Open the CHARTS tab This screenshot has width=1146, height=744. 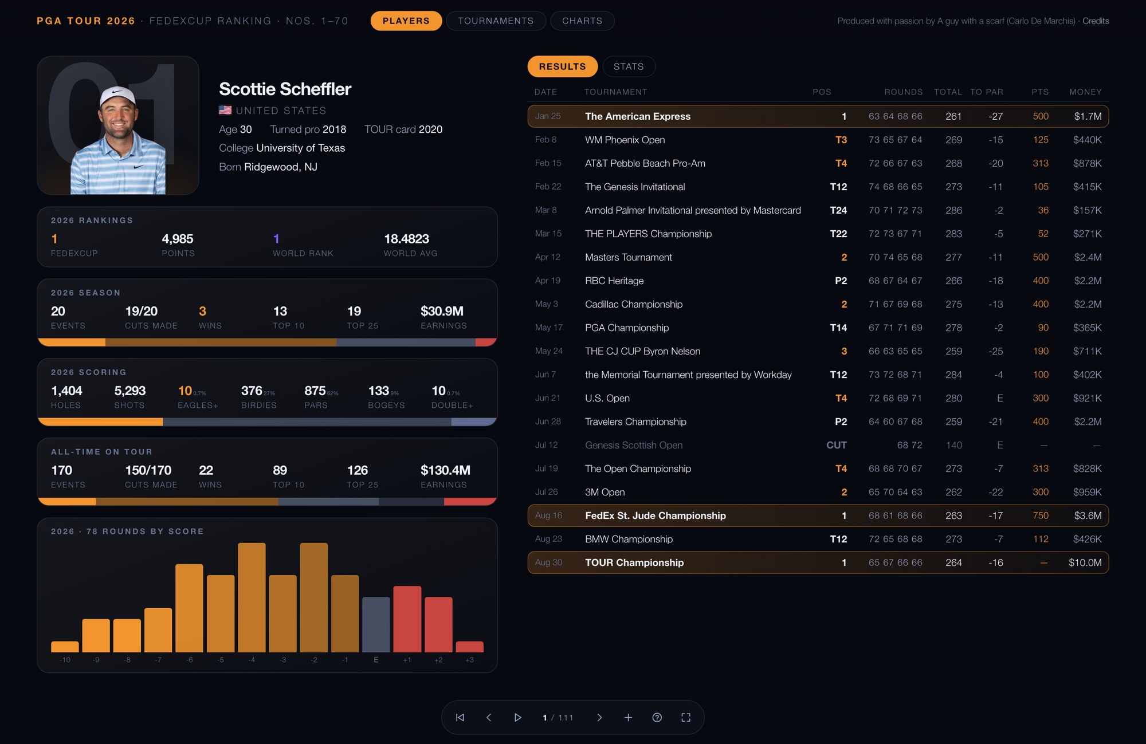coord(582,21)
